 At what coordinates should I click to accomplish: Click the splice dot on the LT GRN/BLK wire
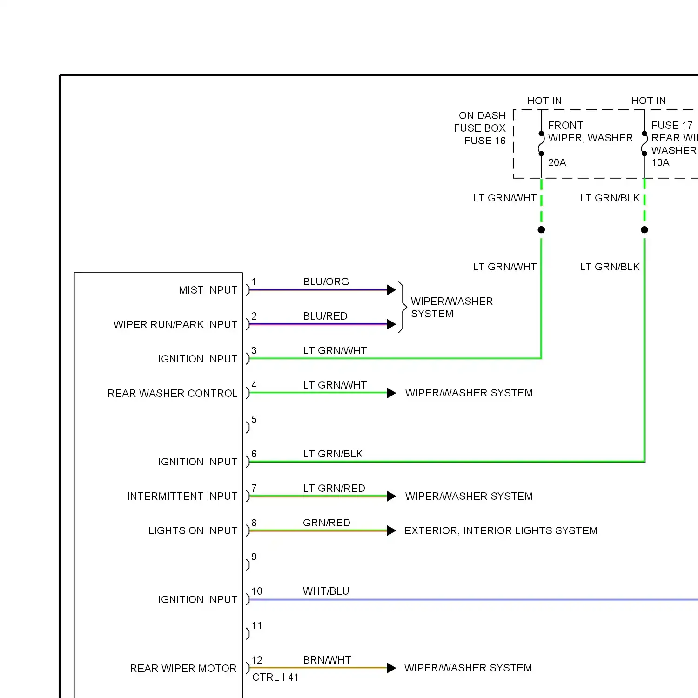point(644,229)
